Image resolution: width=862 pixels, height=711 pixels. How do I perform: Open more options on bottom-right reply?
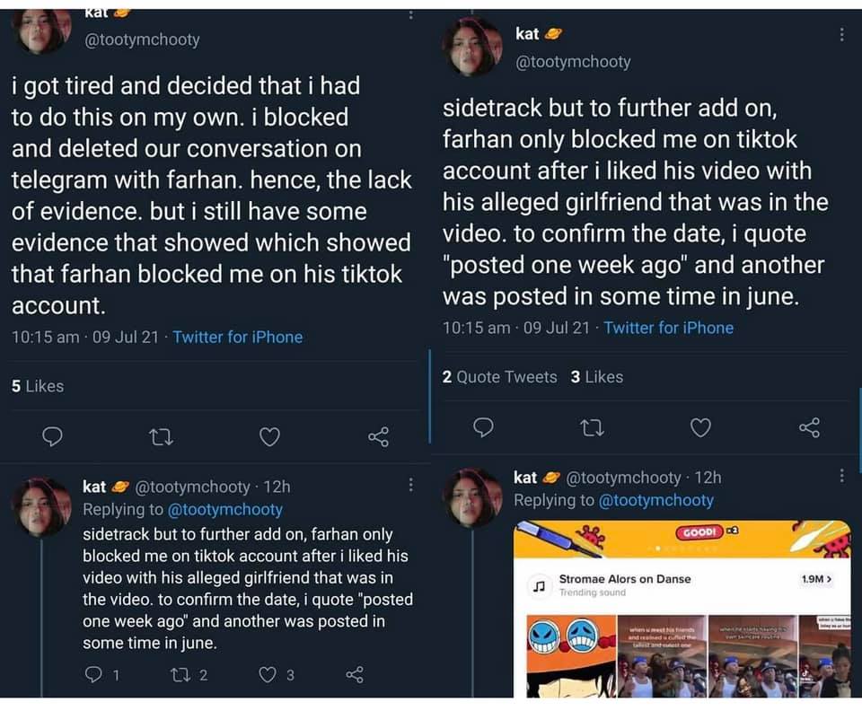click(x=841, y=476)
